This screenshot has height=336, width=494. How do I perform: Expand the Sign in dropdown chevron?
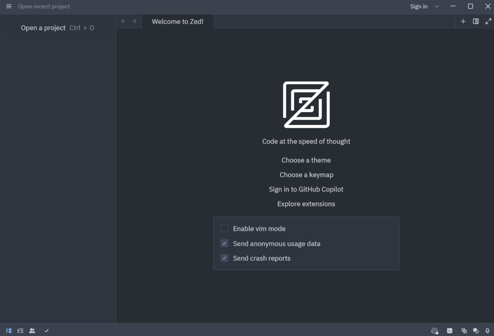coord(437,6)
